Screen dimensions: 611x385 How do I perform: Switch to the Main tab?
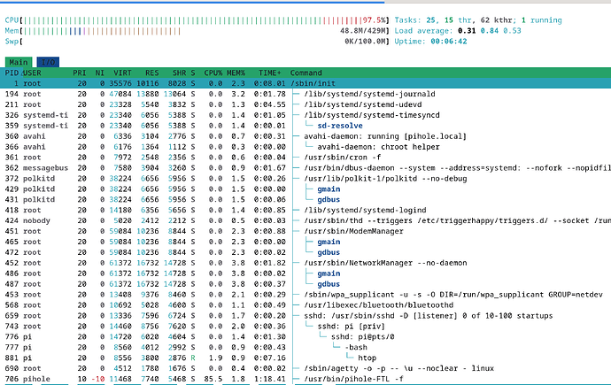pos(19,62)
